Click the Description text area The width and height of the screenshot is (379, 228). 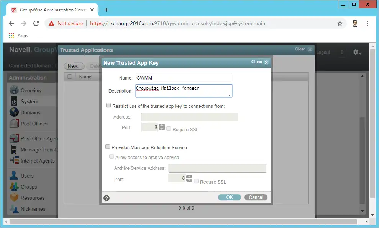(184, 90)
